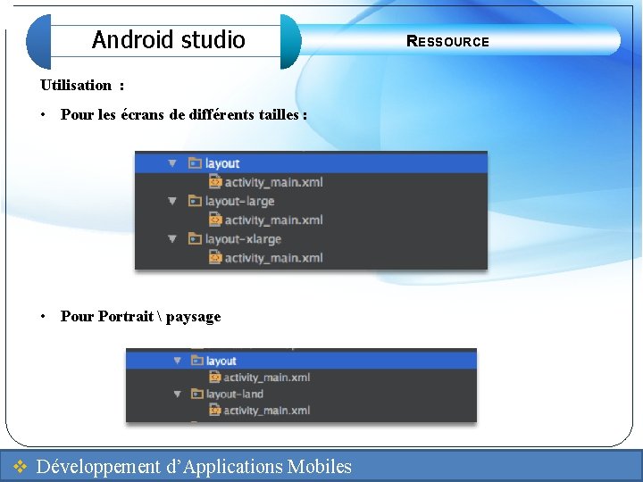Click the layout-xlarge folder icon
Image resolution: width=643 pixels, height=482 pixels.
click(x=195, y=238)
